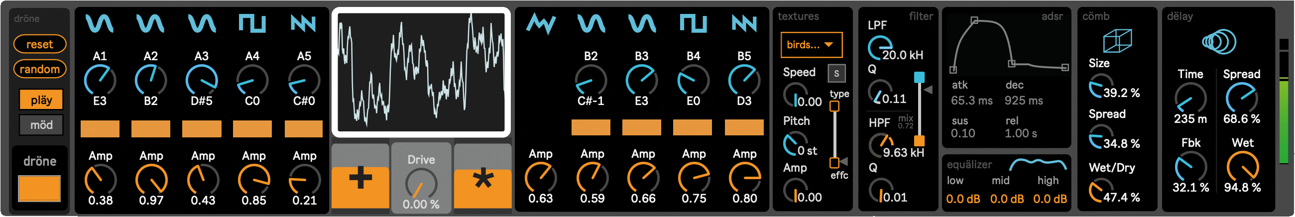
Task: Toggle the textures Speed S button
Action: 836,73
